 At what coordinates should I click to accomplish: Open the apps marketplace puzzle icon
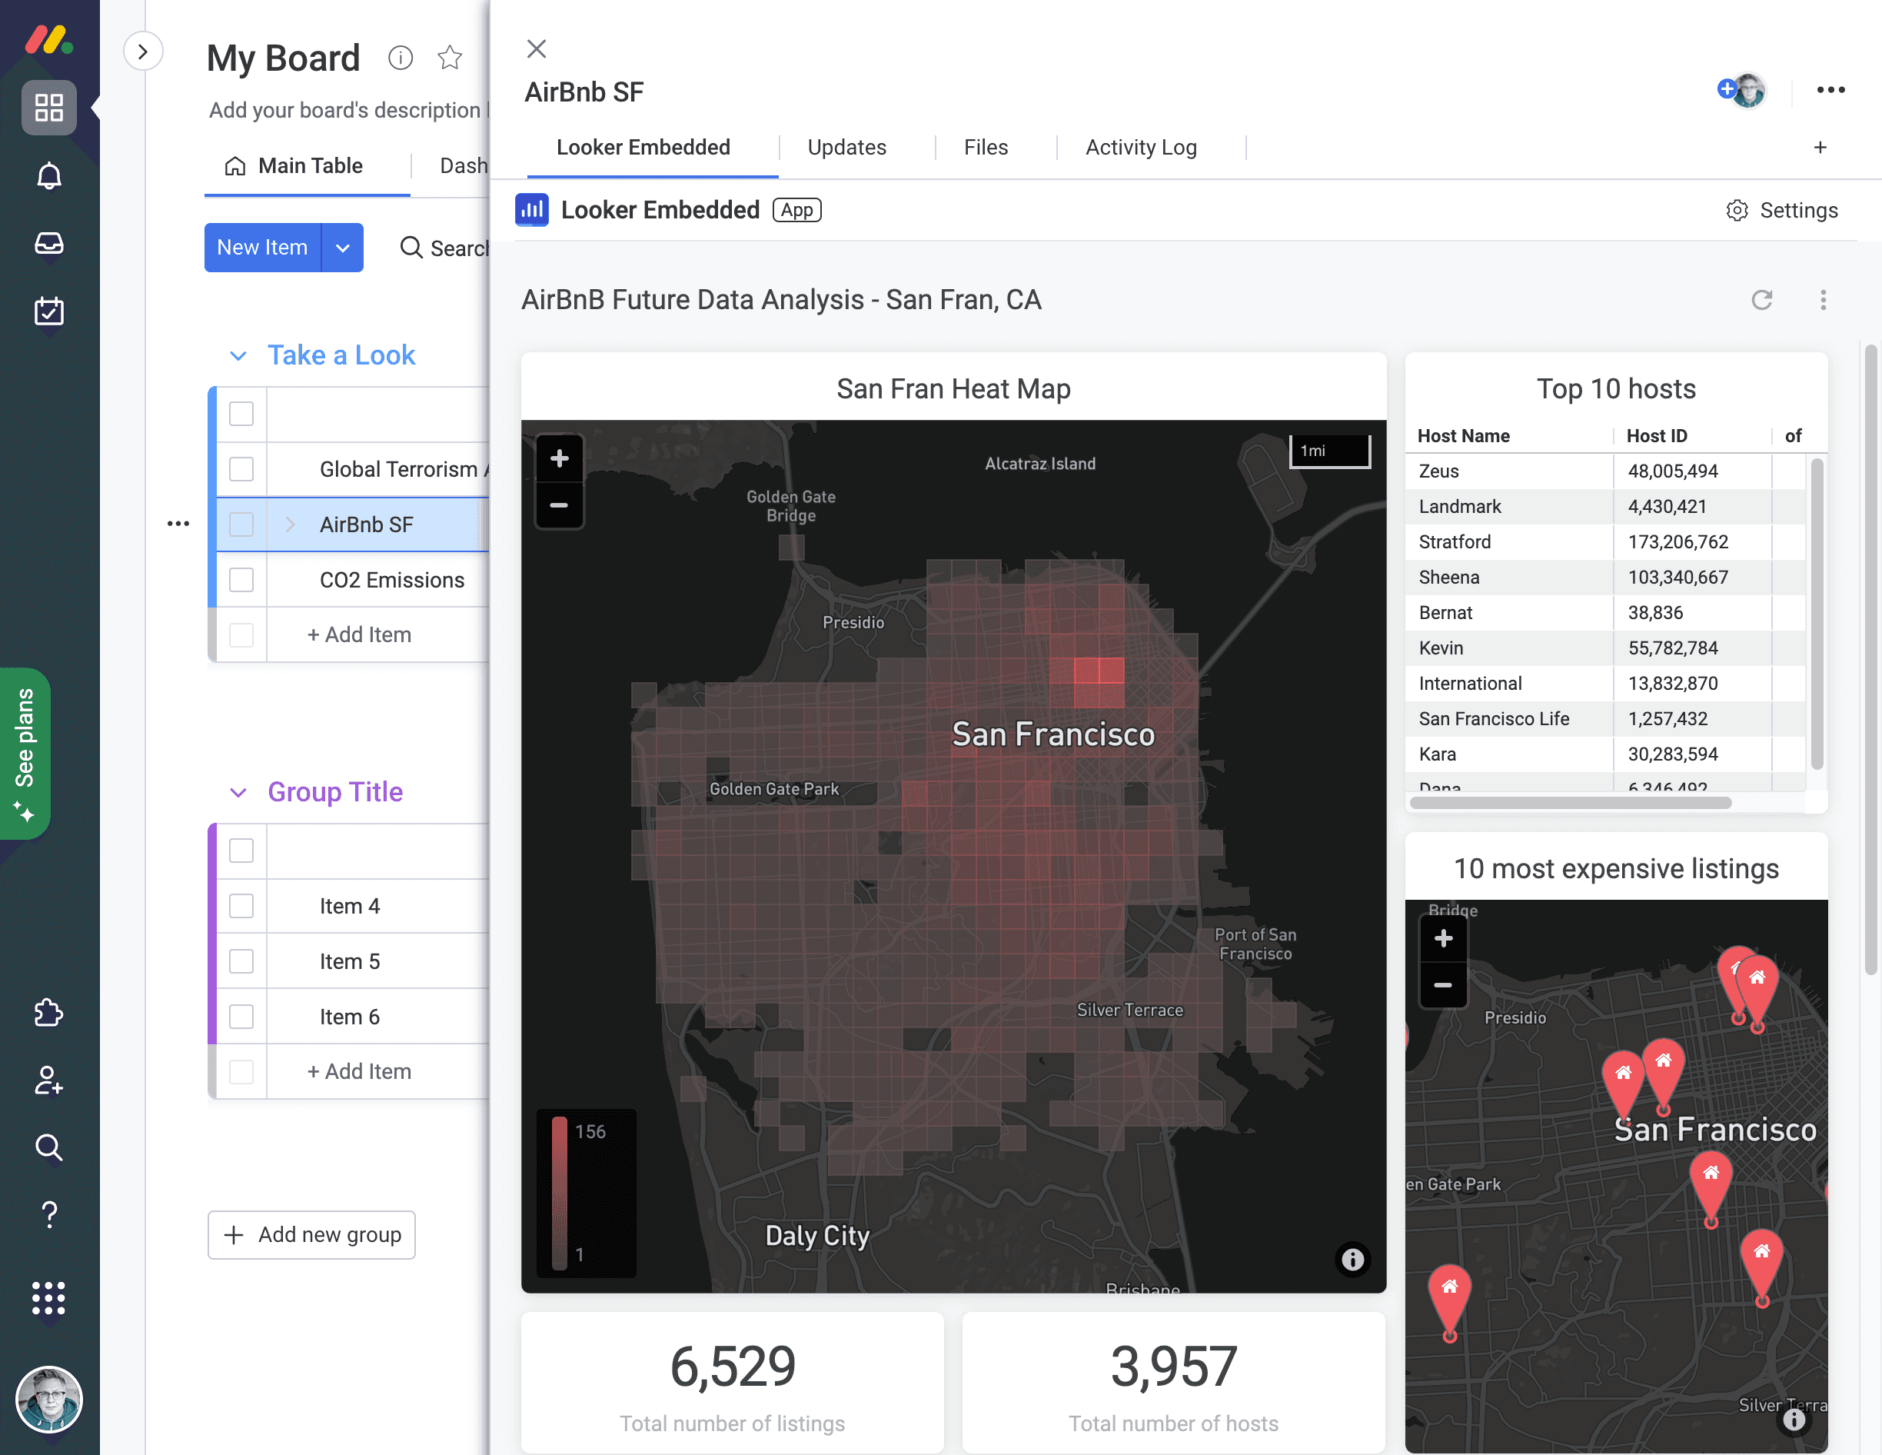point(49,1013)
